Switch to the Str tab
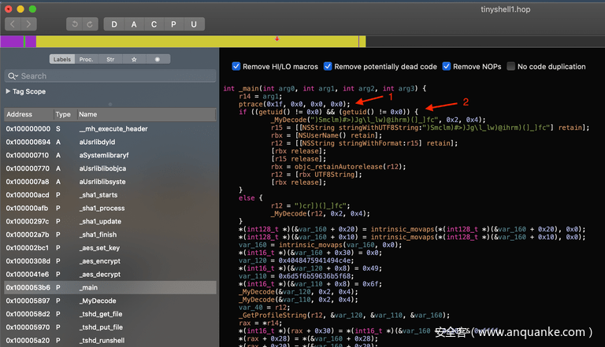 tap(110, 59)
